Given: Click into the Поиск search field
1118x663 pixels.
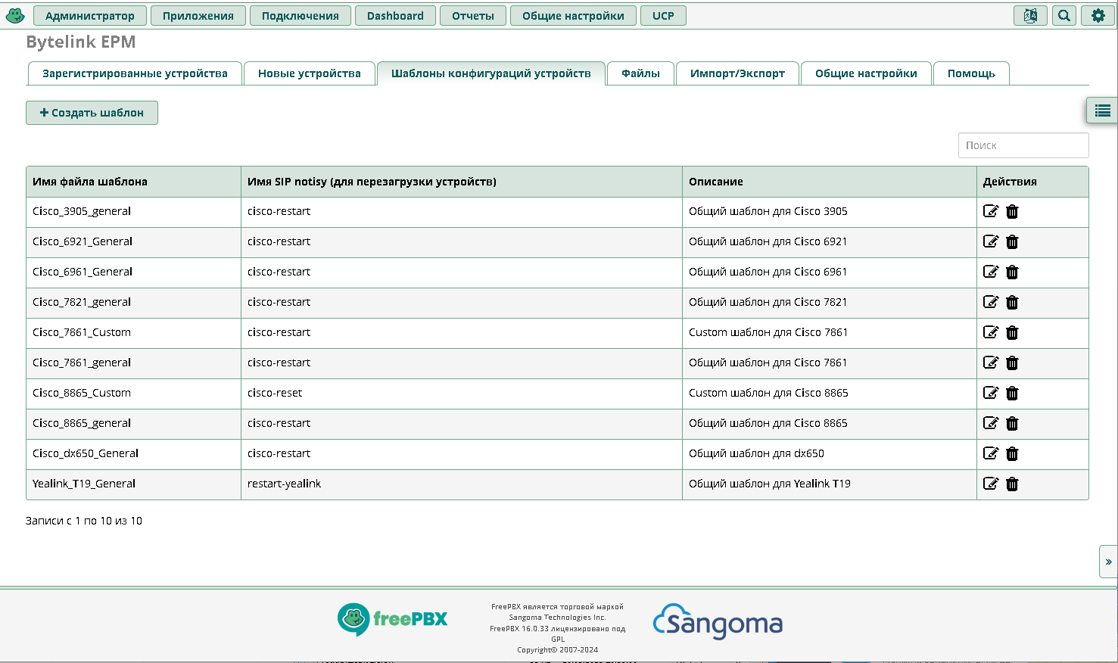Looking at the screenshot, I should [1023, 145].
